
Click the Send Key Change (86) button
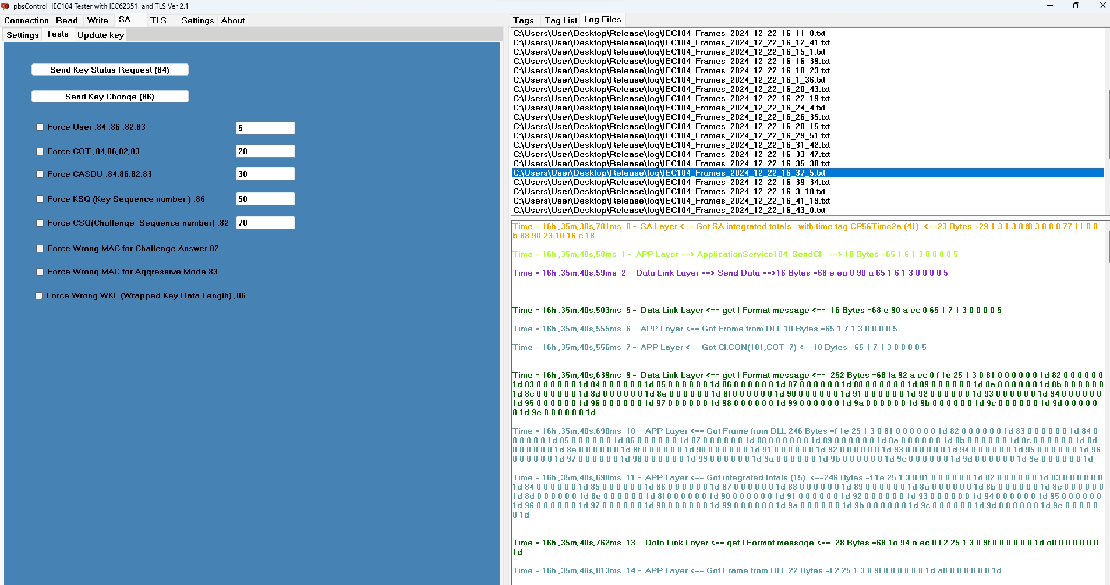[109, 96]
